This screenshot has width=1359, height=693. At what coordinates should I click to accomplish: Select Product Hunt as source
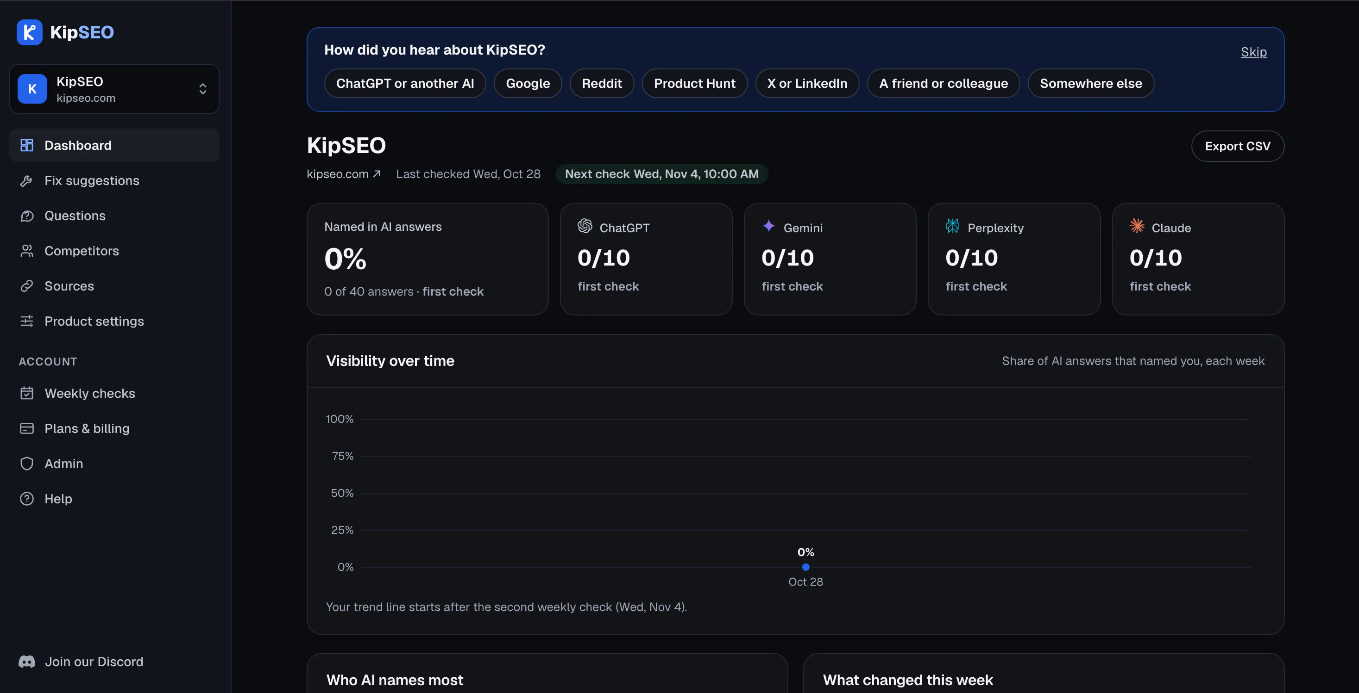pos(694,83)
